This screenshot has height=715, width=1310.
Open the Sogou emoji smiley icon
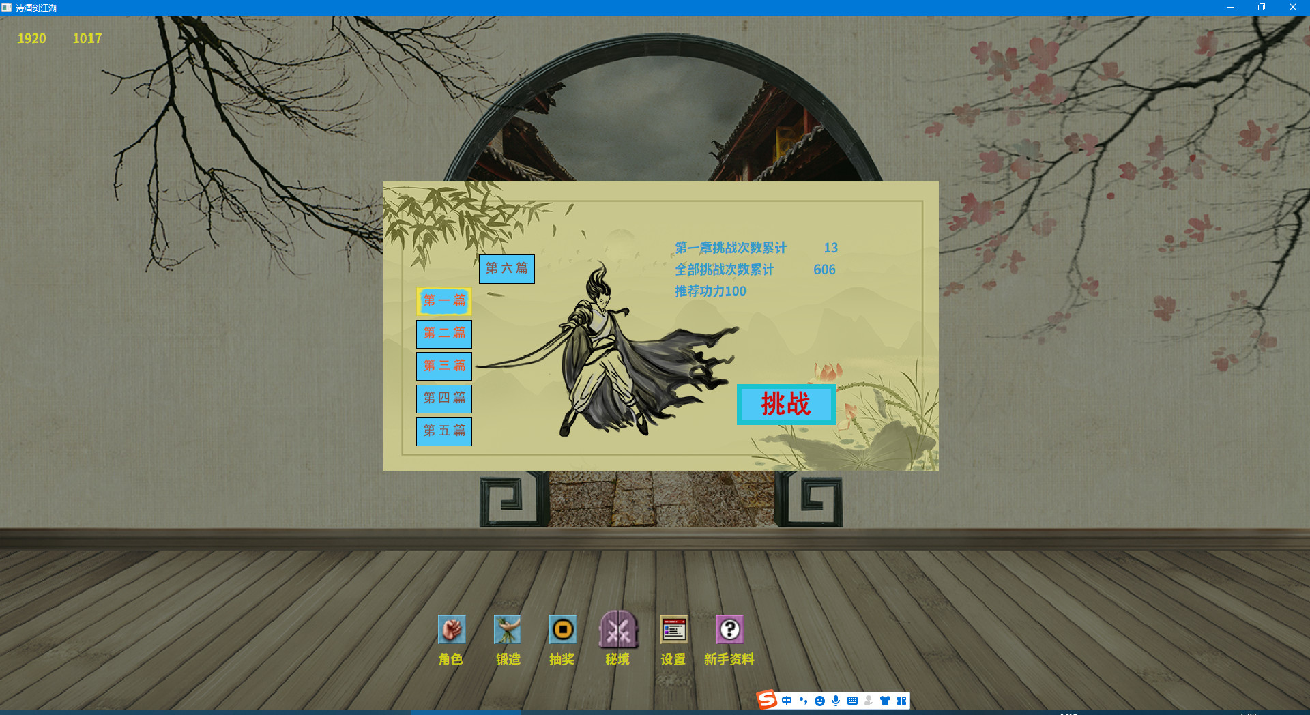coord(819,701)
